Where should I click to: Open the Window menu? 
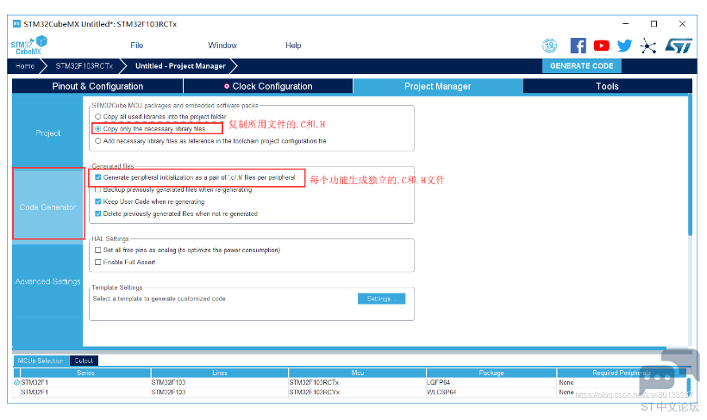coord(222,46)
